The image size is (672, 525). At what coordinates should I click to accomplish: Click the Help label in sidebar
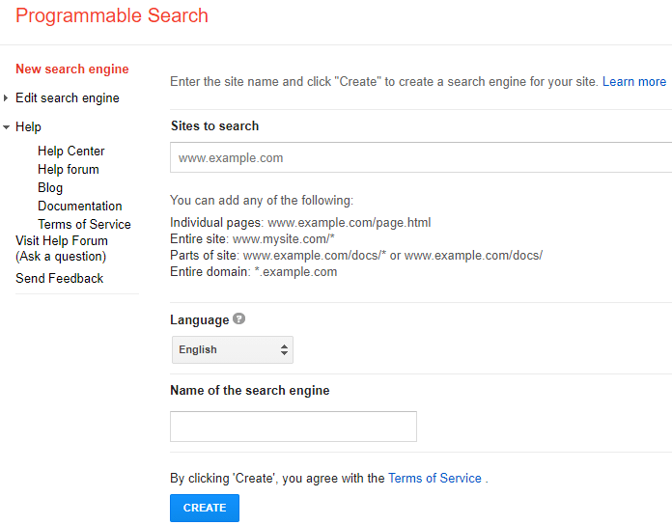[x=29, y=127]
